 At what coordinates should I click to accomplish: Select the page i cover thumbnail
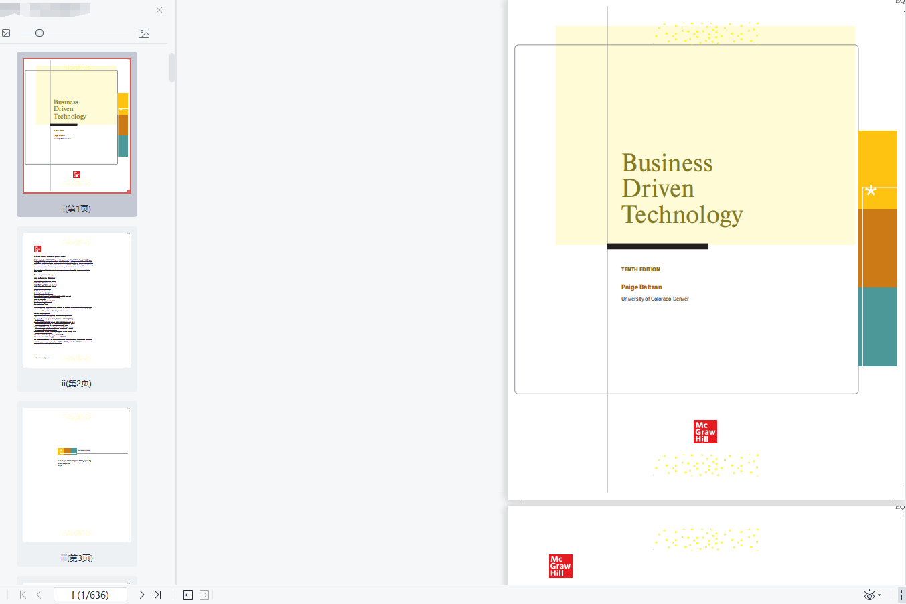pos(77,126)
